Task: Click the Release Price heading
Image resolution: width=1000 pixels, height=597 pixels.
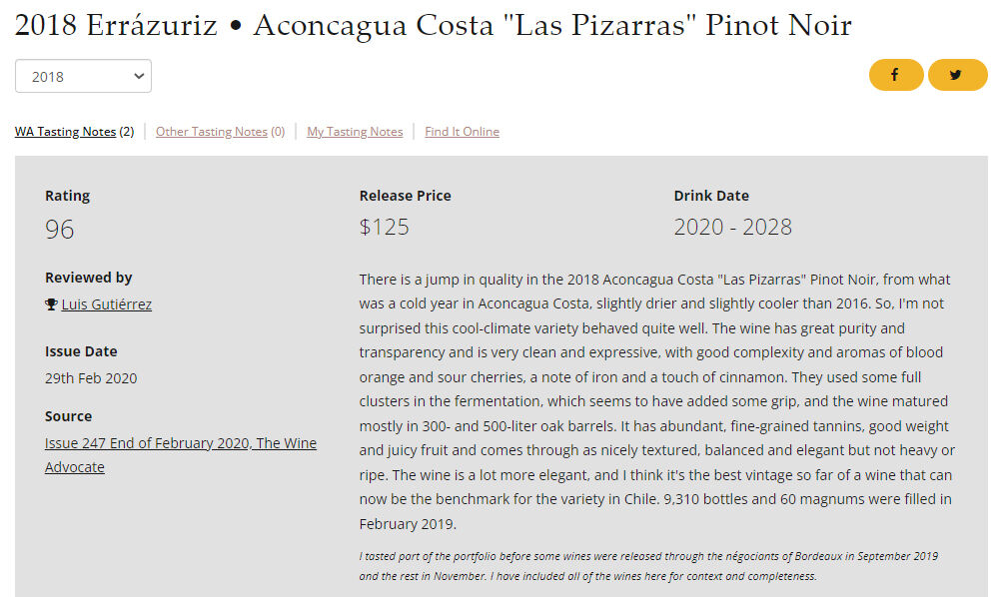Action: tap(405, 196)
